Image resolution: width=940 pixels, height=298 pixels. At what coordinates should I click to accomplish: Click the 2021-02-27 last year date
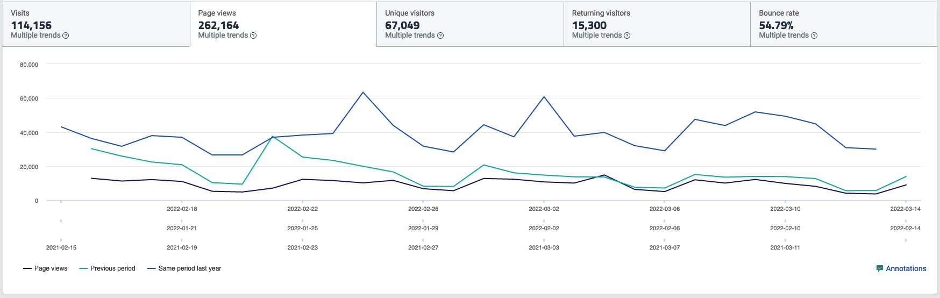pos(423,247)
